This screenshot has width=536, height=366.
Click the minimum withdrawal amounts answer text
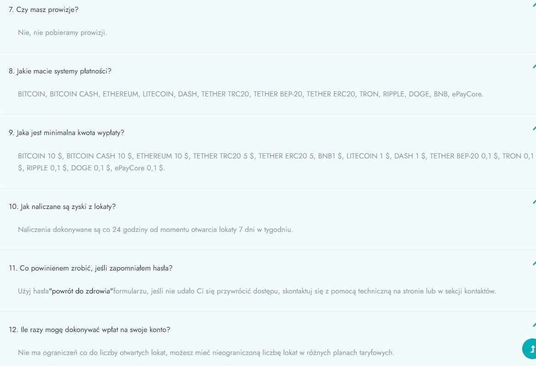point(276,162)
